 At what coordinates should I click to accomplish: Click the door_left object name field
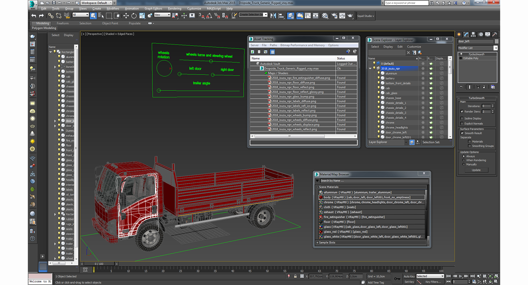pos(476,41)
